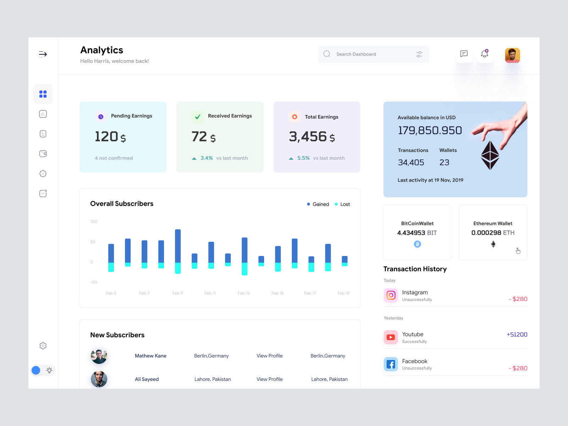Click the Instagram icon in Transaction History

pyautogui.click(x=391, y=295)
